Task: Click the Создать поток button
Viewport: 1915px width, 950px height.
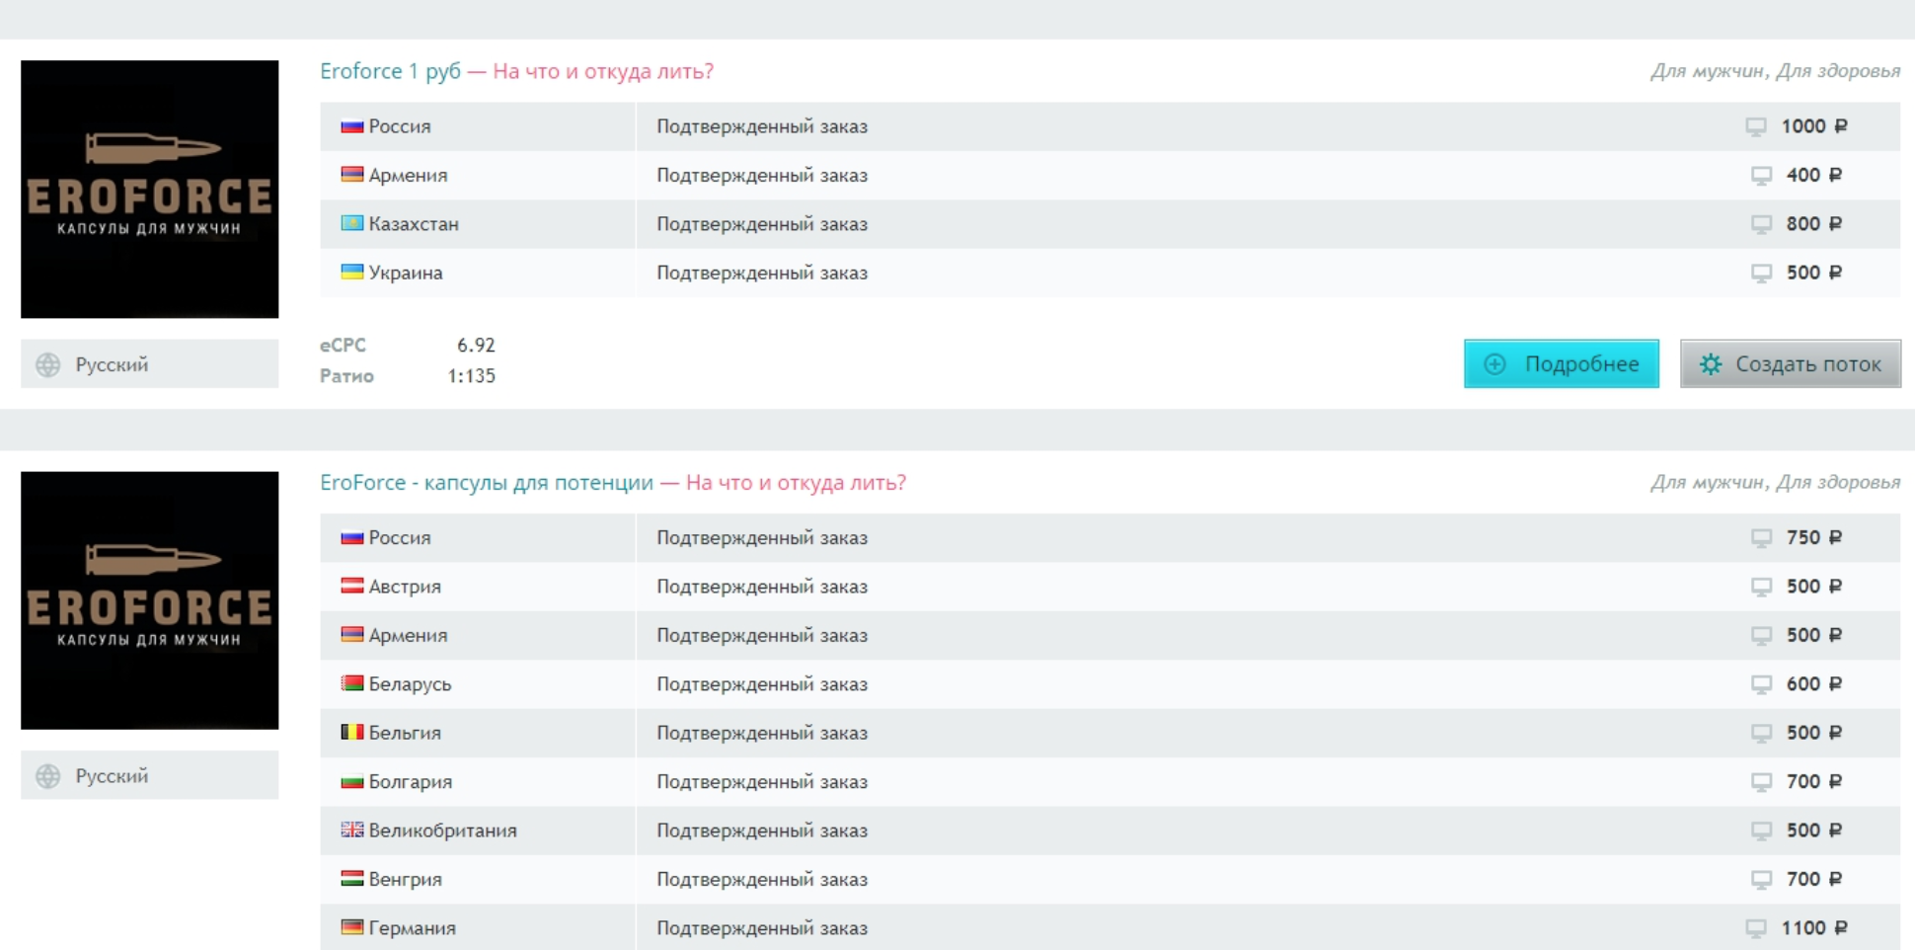Action: pos(1790,363)
